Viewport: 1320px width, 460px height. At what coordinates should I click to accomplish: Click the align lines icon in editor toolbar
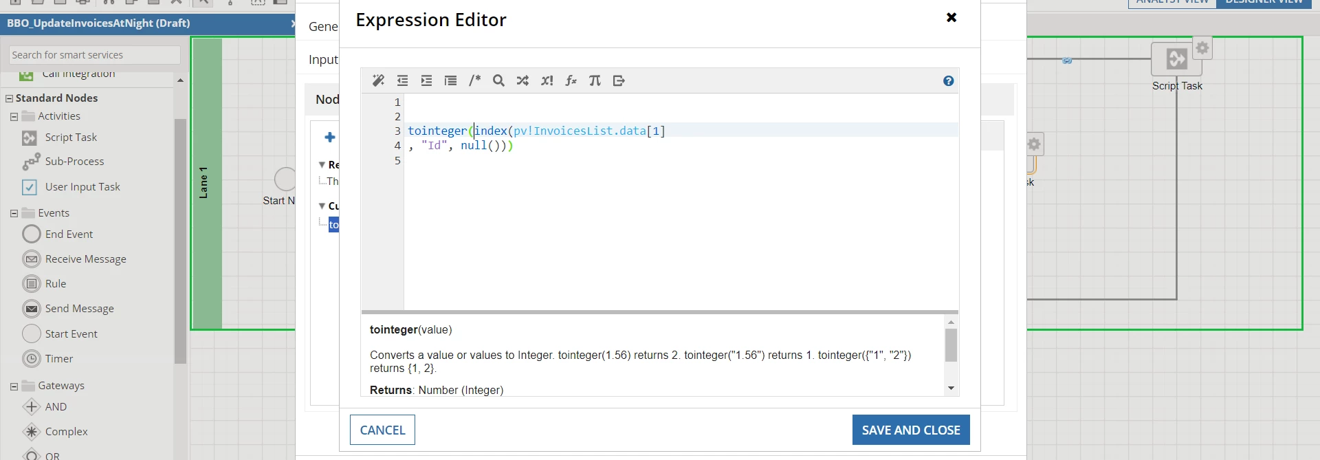[450, 81]
